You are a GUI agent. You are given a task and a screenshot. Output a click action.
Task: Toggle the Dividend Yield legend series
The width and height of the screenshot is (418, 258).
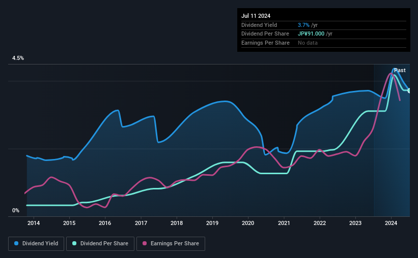[x=36, y=244]
